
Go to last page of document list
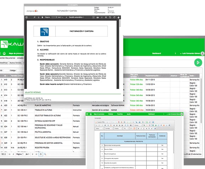(36, 154)
